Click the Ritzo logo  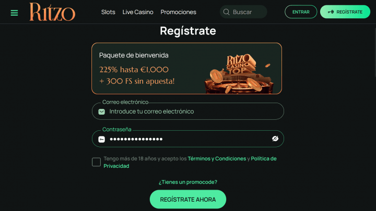(52, 11)
